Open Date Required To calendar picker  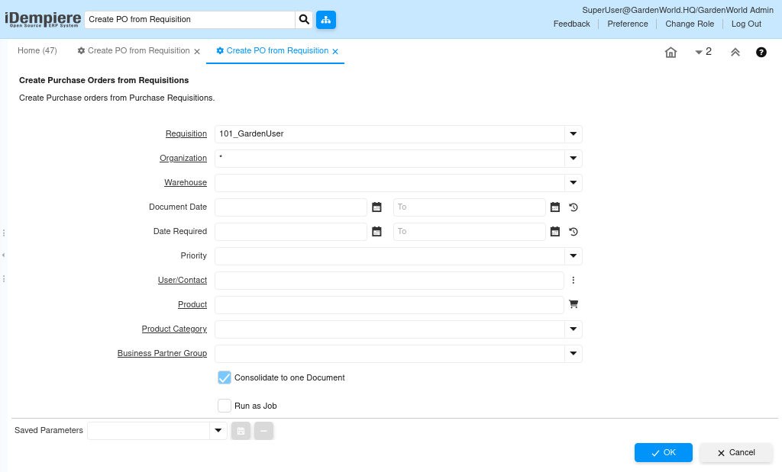555,232
